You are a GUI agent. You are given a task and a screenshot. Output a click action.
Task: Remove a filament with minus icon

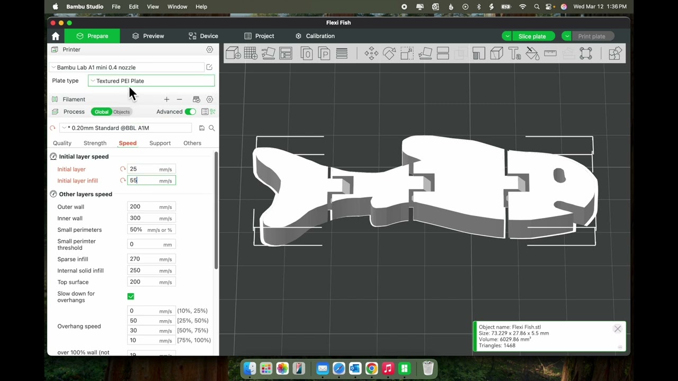click(x=179, y=99)
